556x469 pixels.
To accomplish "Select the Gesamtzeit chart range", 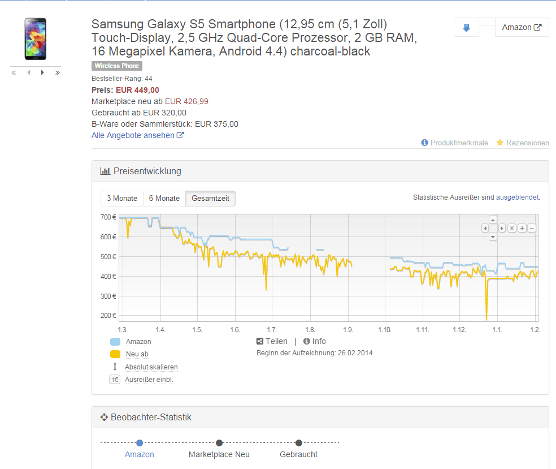I will click(x=210, y=199).
